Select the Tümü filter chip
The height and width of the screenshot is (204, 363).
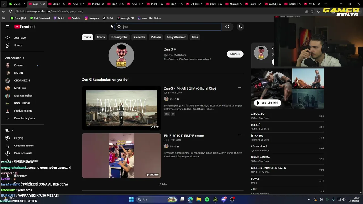[87, 37]
